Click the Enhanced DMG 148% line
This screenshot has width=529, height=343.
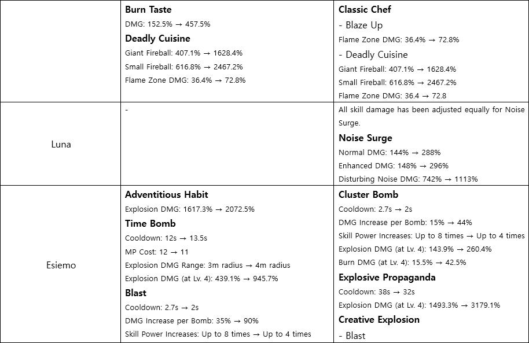[x=393, y=166]
